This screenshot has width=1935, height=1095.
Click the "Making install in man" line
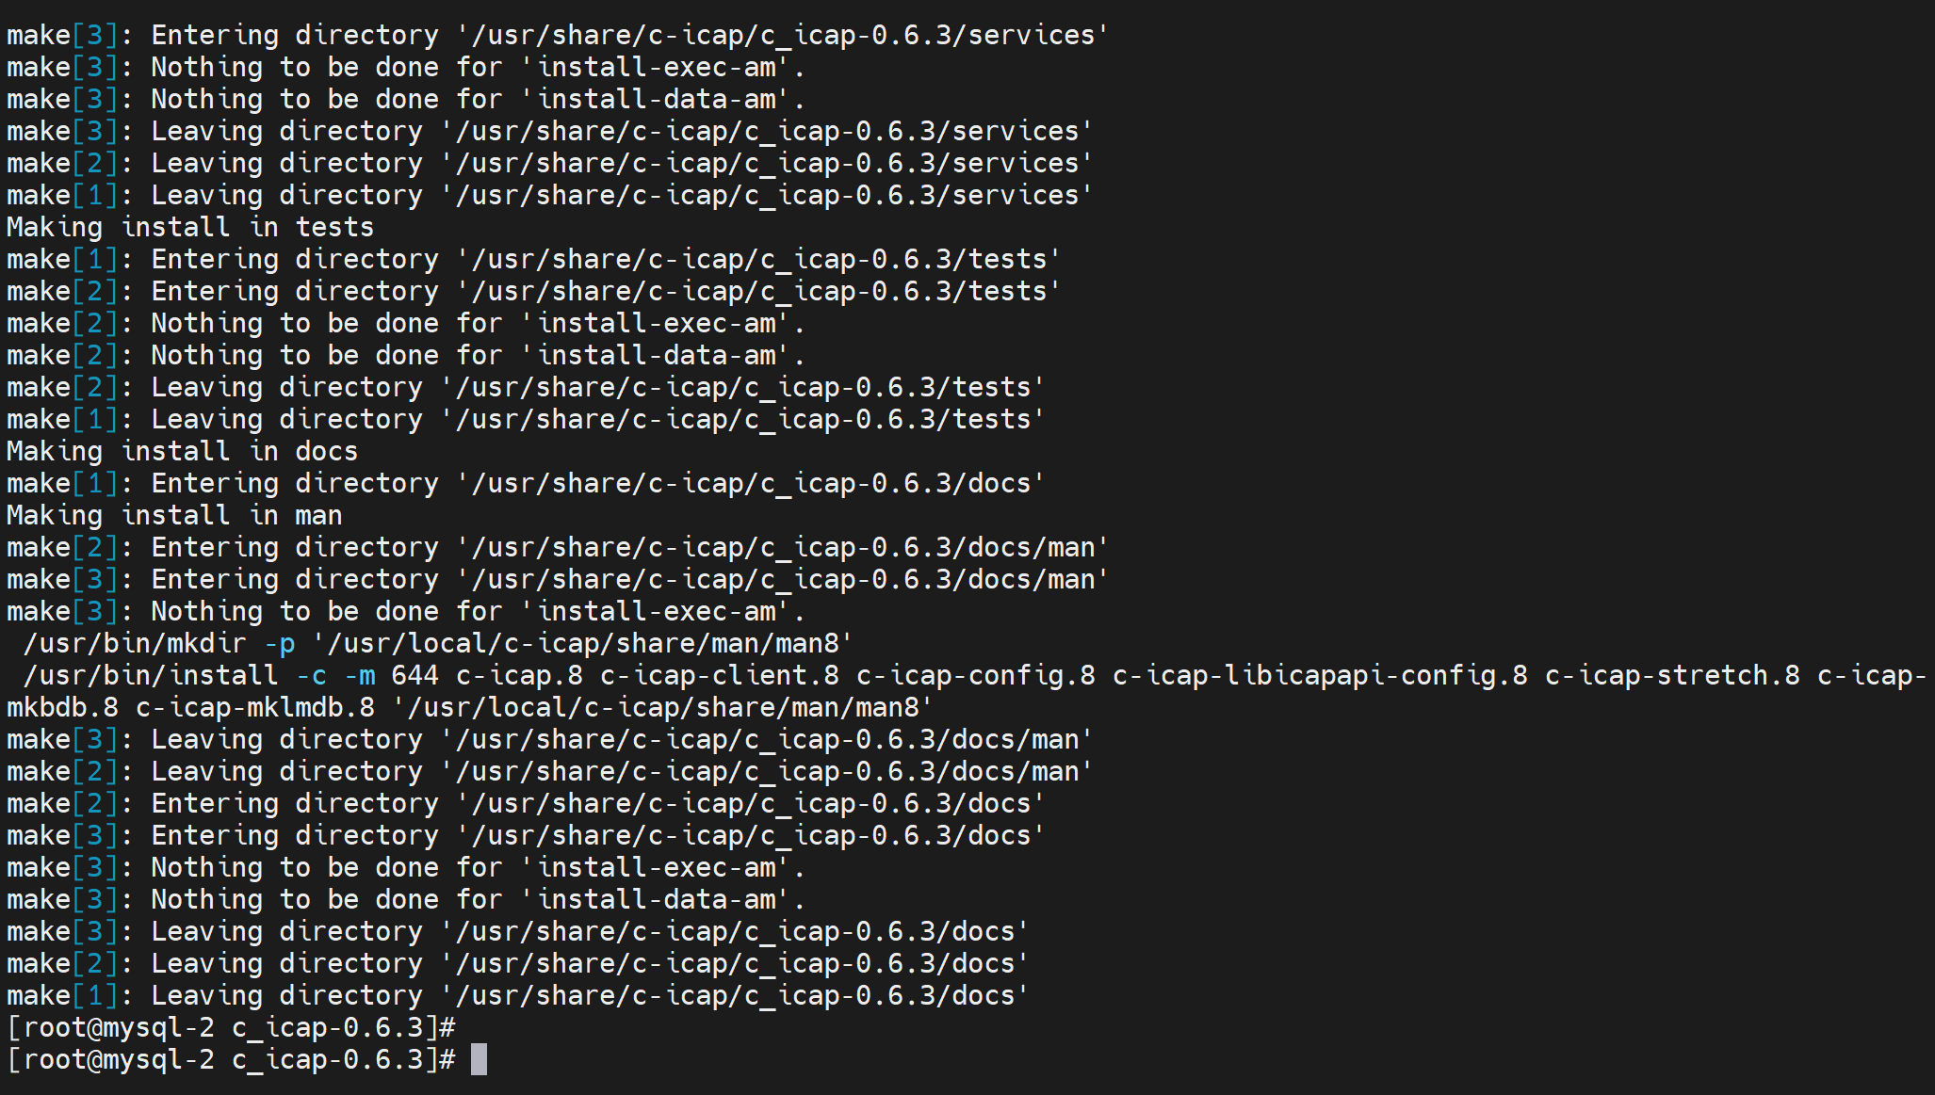tap(174, 515)
